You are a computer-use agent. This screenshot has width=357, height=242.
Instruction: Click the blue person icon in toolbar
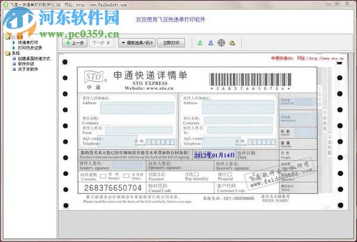point(209,43)
